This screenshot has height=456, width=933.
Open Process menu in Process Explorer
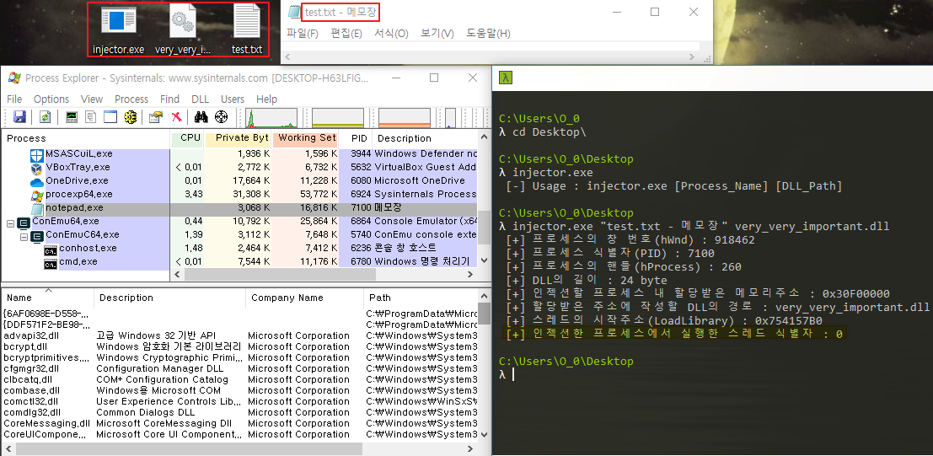coord(131,99)
